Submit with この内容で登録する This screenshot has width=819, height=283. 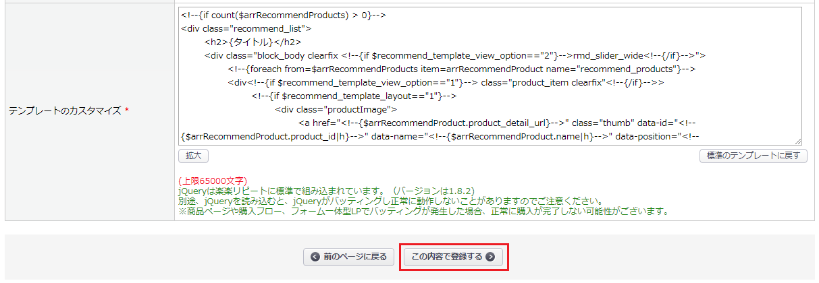[453, 257]
